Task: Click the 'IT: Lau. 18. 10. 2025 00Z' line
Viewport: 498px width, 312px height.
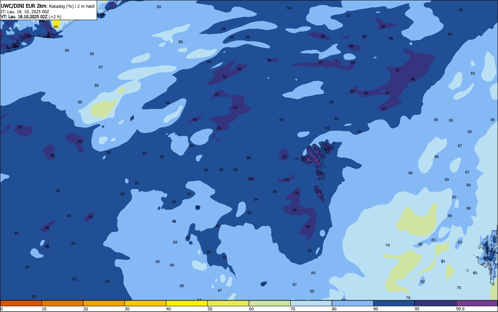Action: tap(25, 12)
